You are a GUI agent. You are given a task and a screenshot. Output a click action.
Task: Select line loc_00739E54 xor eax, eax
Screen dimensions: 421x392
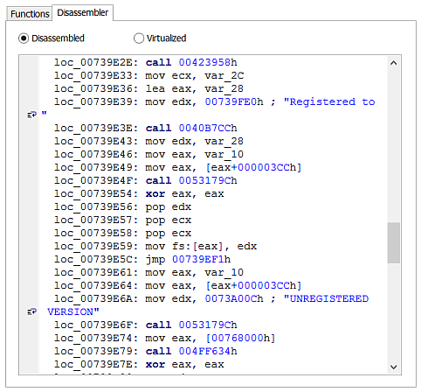coord(139,193)
